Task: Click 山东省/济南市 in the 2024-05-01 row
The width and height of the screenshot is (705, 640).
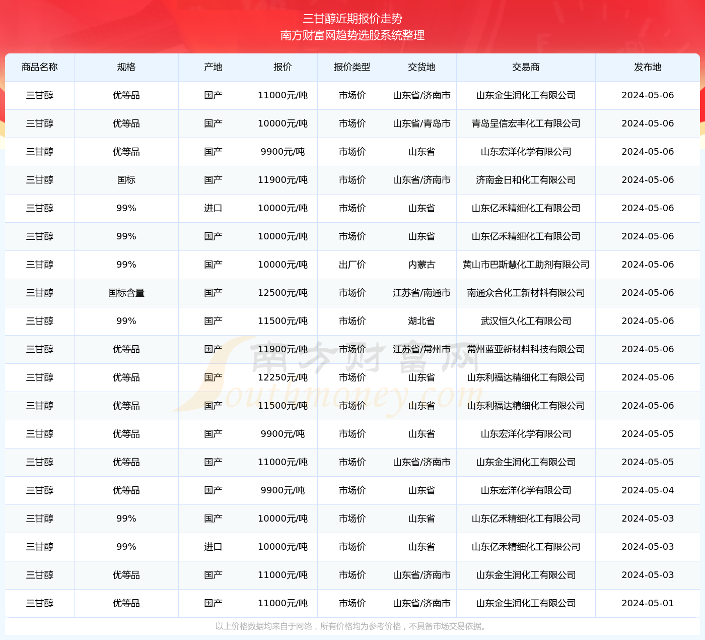Action: click(x=421, y=603)
